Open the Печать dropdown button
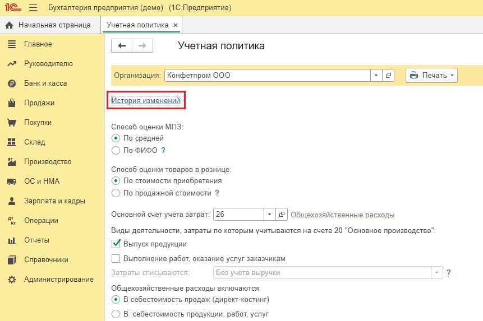The width and height of the screenshot is (483, 321). (431, 76)
